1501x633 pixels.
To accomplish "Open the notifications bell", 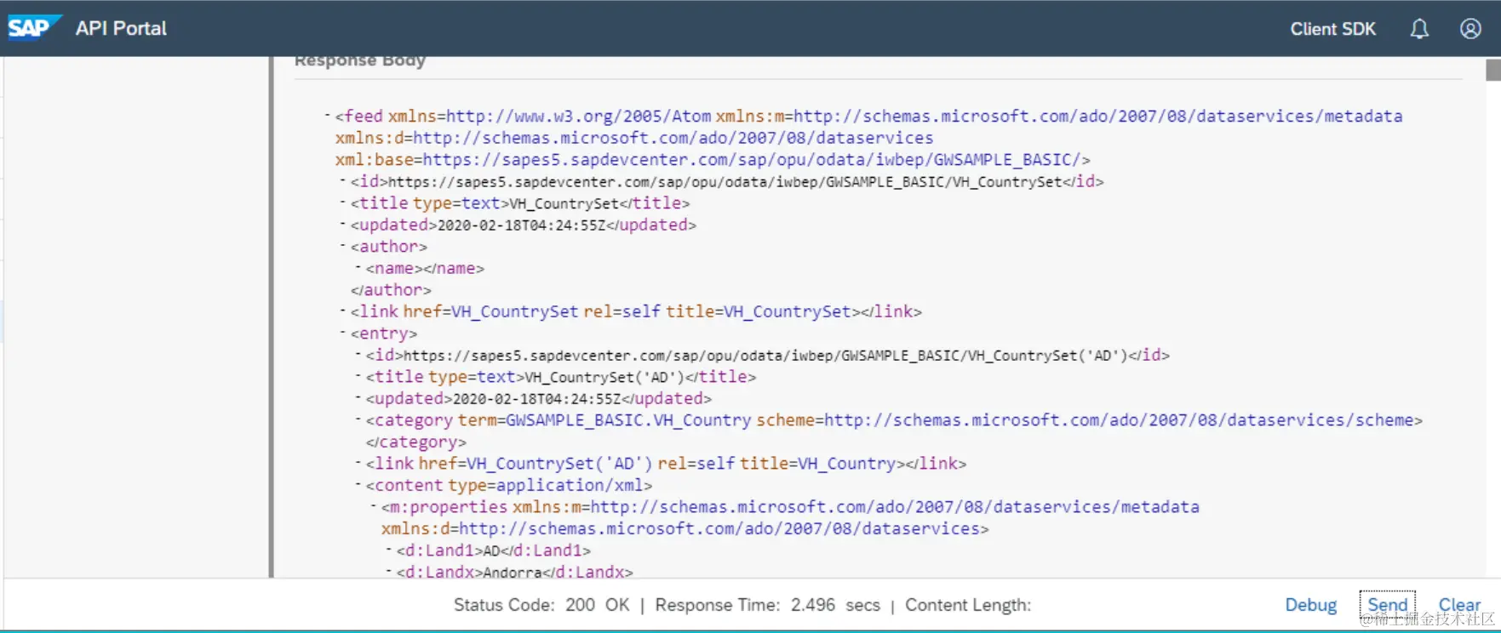I will (x=1419, y=29).
